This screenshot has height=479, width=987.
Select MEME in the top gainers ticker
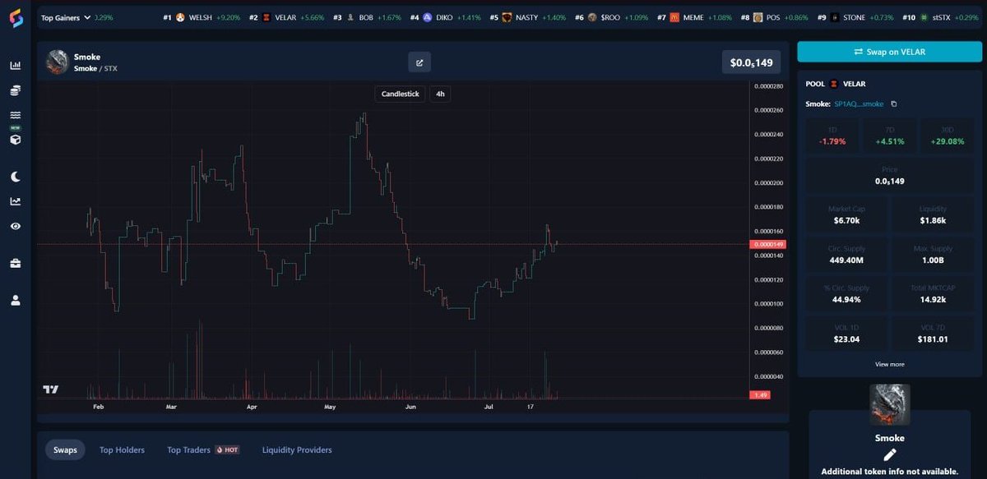[x=693, y=17]
